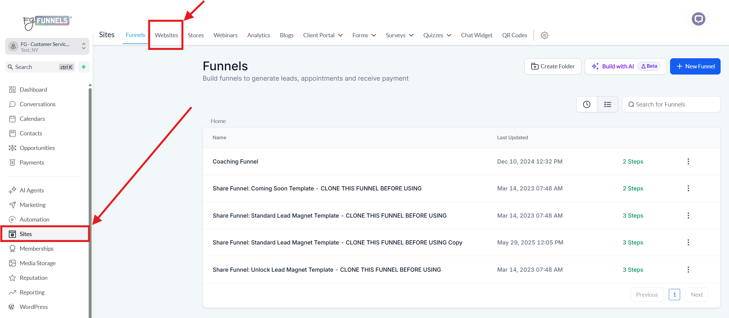
Task: Click the Dashboard grid icon
Action: point(12,90)
